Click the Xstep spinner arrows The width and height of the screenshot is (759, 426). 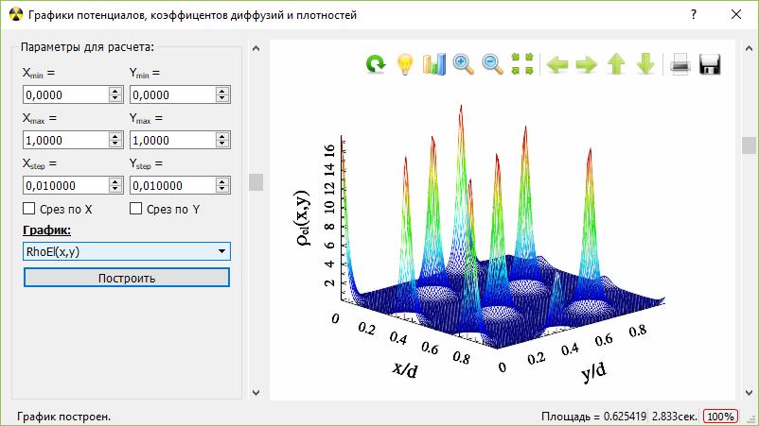click(x=115, y=185)
